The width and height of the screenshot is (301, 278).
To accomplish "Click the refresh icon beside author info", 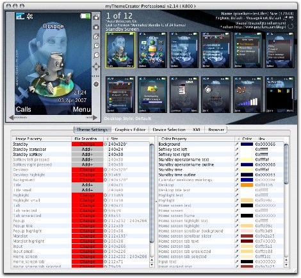I will pyautogui.click(x=290, y=26).
